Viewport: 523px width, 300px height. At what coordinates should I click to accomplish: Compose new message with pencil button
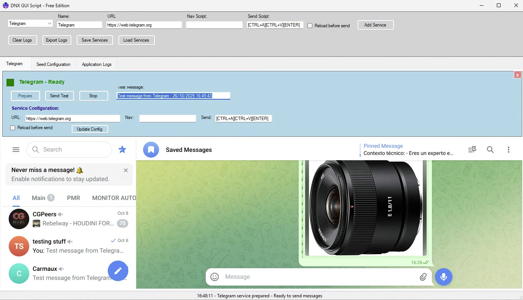118,270
